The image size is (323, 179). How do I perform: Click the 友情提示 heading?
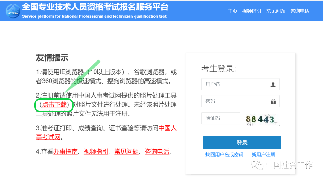pyautogui.click(x=52, y=58)
